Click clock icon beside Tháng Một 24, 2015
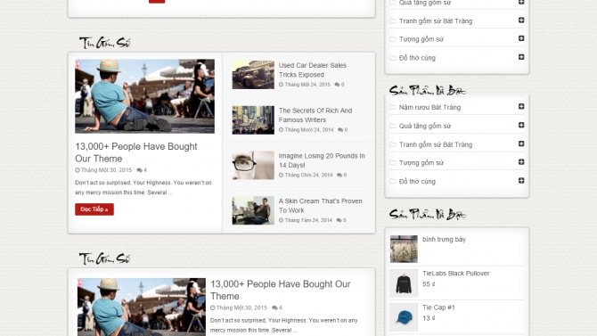 (281, 85)
